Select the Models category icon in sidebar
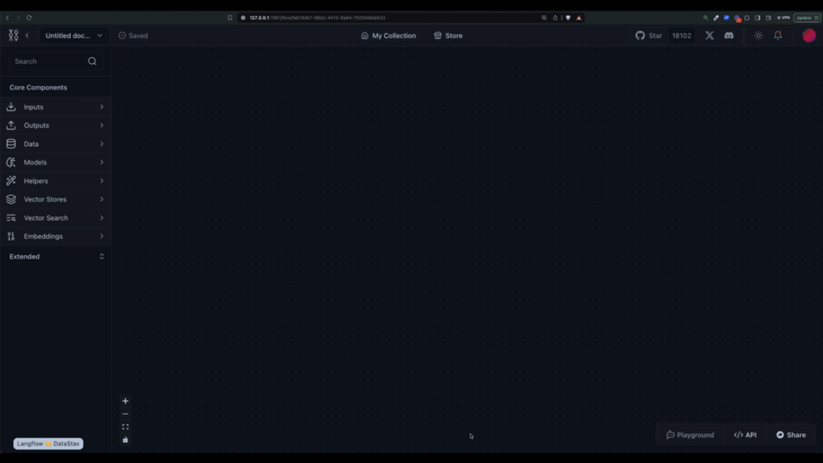Viewport: 823px width, 463px height. 11,162
